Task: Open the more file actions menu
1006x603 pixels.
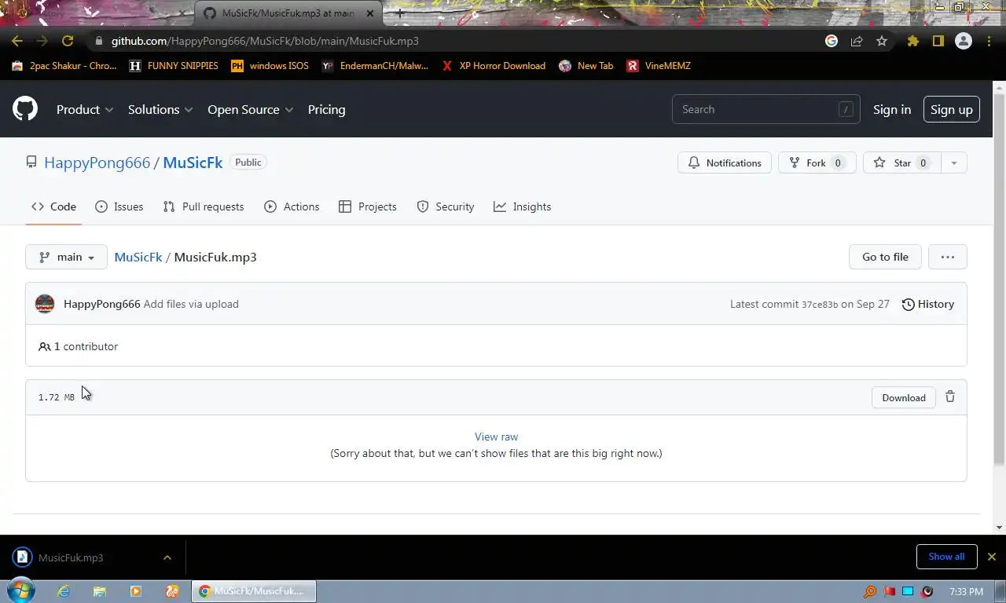Action: (947, 257)
